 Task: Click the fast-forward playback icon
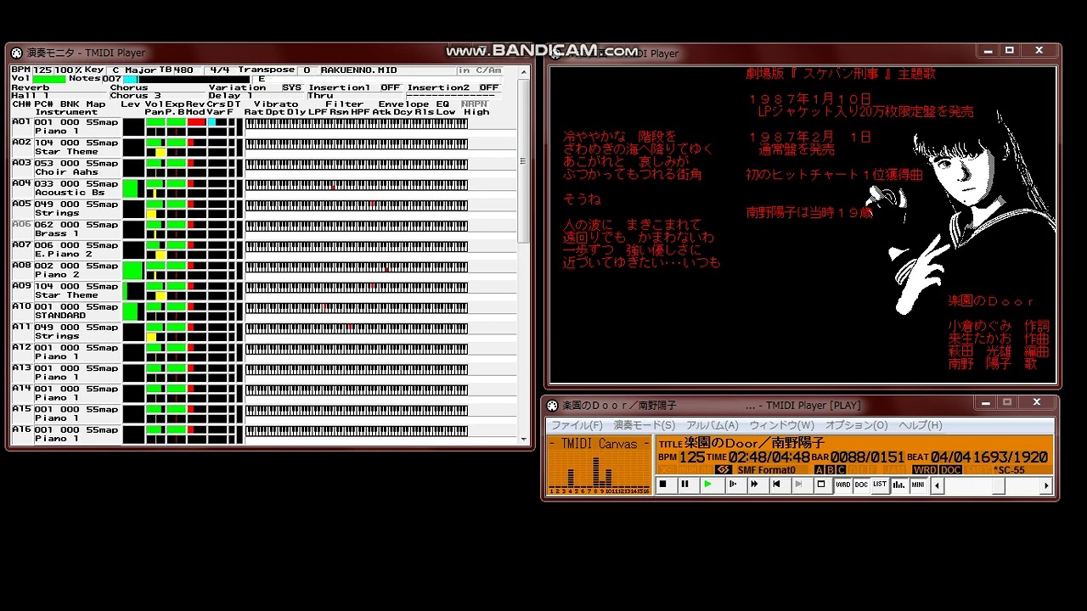click(753, 484)
